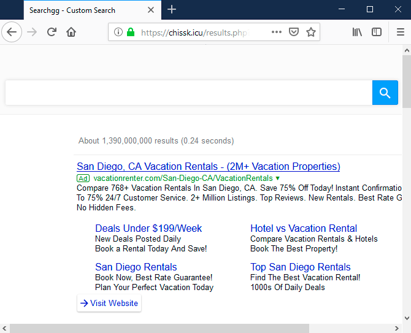
Task: Click the blue search magnifier button
Action: (x=385, y=93)
